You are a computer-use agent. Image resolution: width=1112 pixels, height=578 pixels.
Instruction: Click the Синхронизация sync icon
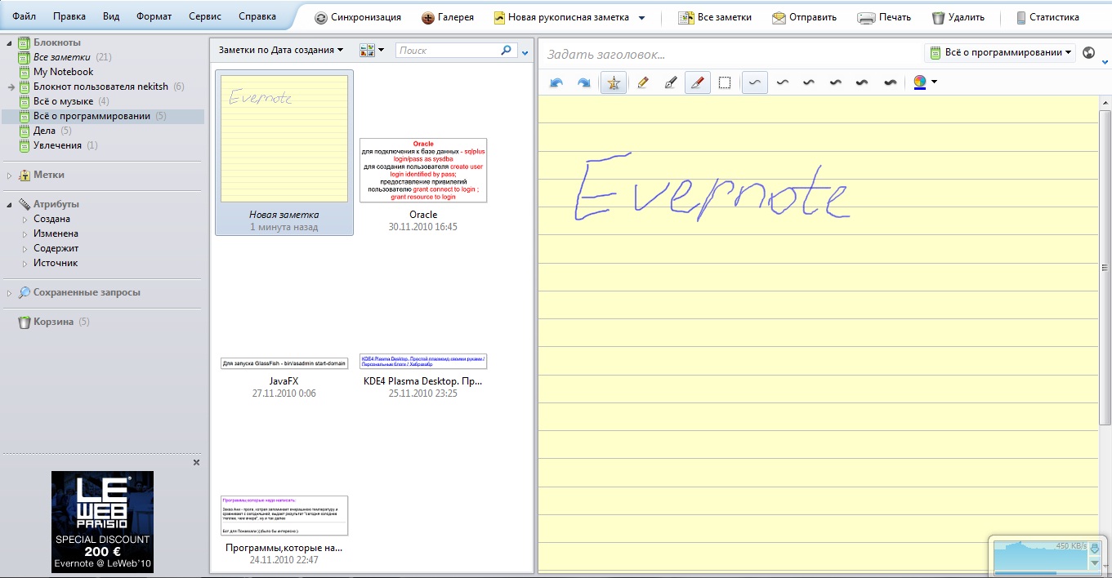tap(320, 17)
